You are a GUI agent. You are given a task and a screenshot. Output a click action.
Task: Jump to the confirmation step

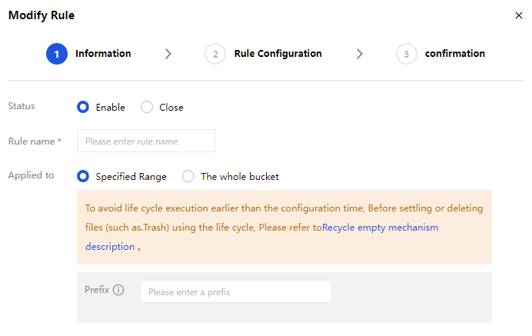(454, 54)
